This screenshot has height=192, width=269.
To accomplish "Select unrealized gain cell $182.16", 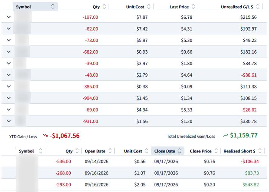I will (248, 52).
